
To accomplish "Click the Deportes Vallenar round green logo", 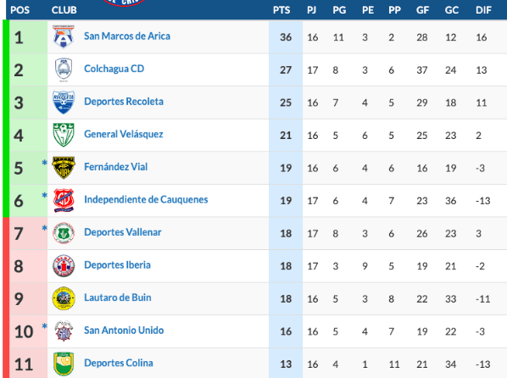I will [x=64, y=233].
